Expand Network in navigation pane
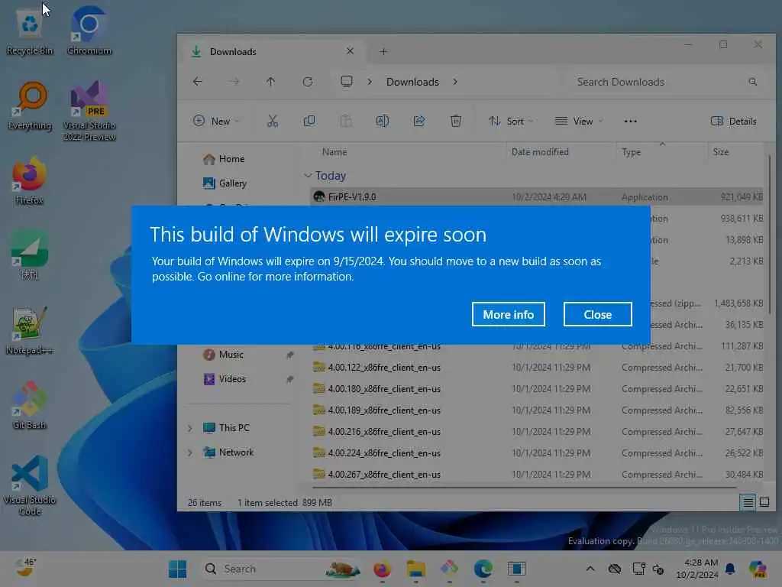782x587 pixels. coord(189,452)
